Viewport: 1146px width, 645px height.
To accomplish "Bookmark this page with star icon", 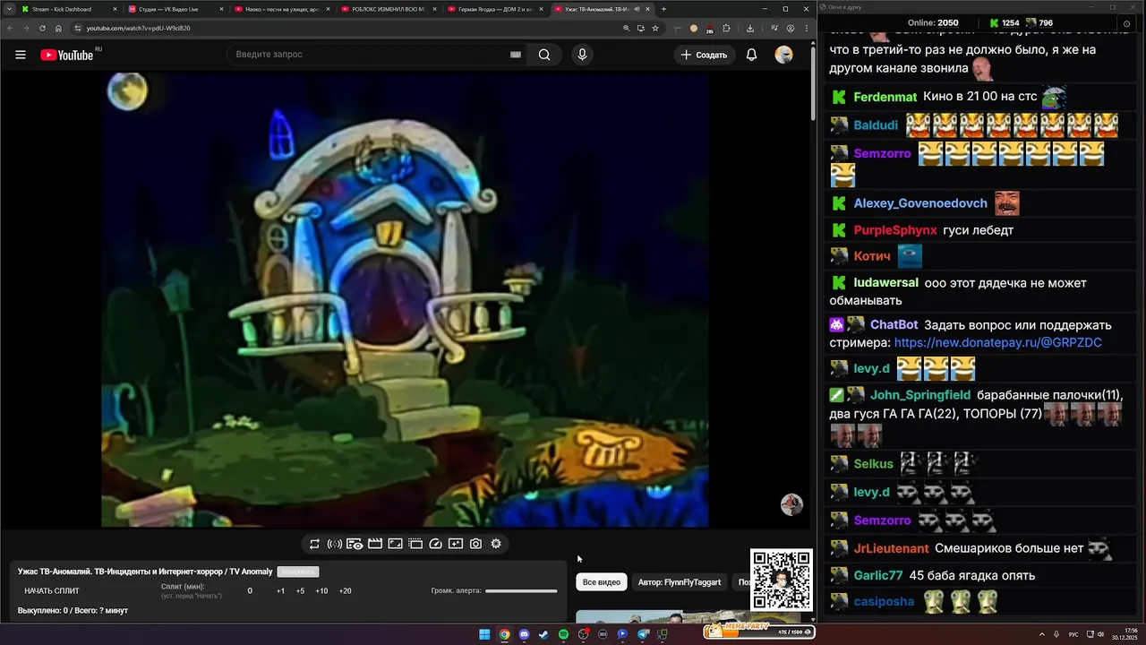I will 655,28.
